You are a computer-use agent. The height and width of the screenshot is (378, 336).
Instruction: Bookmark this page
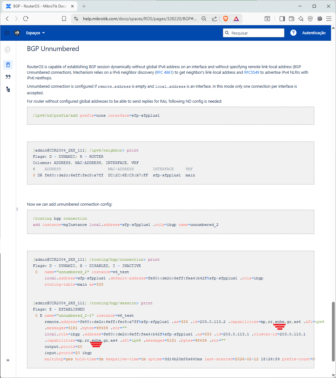point(64,19)
